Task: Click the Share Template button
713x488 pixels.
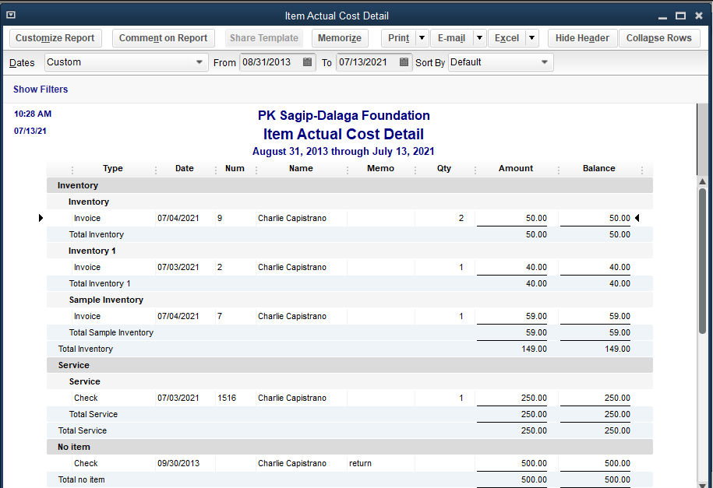Action: 264,38
